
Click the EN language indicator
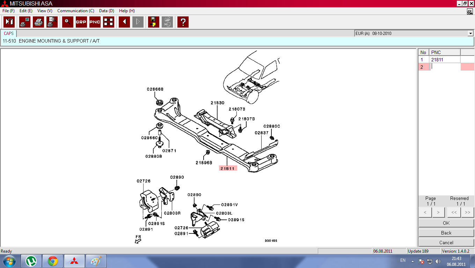pos(403,261)
